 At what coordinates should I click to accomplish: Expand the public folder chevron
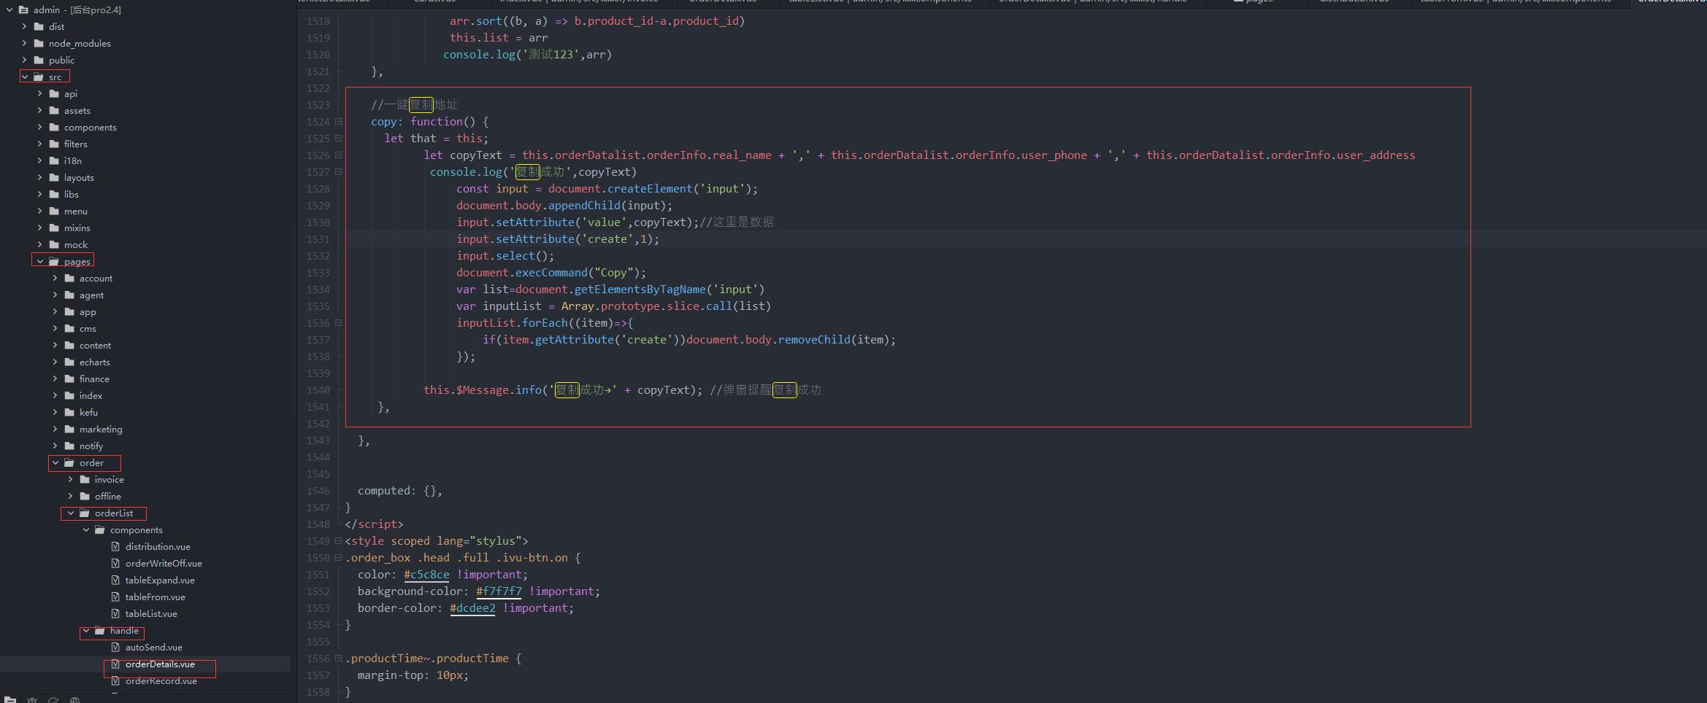[x=25, y=60]
